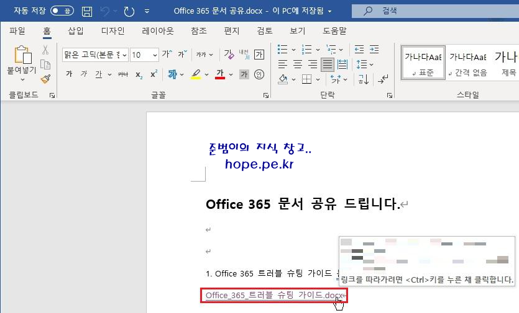Click the Increase font size icon
The height and width of the screenshot is (313, 519).
click(167, 54)
